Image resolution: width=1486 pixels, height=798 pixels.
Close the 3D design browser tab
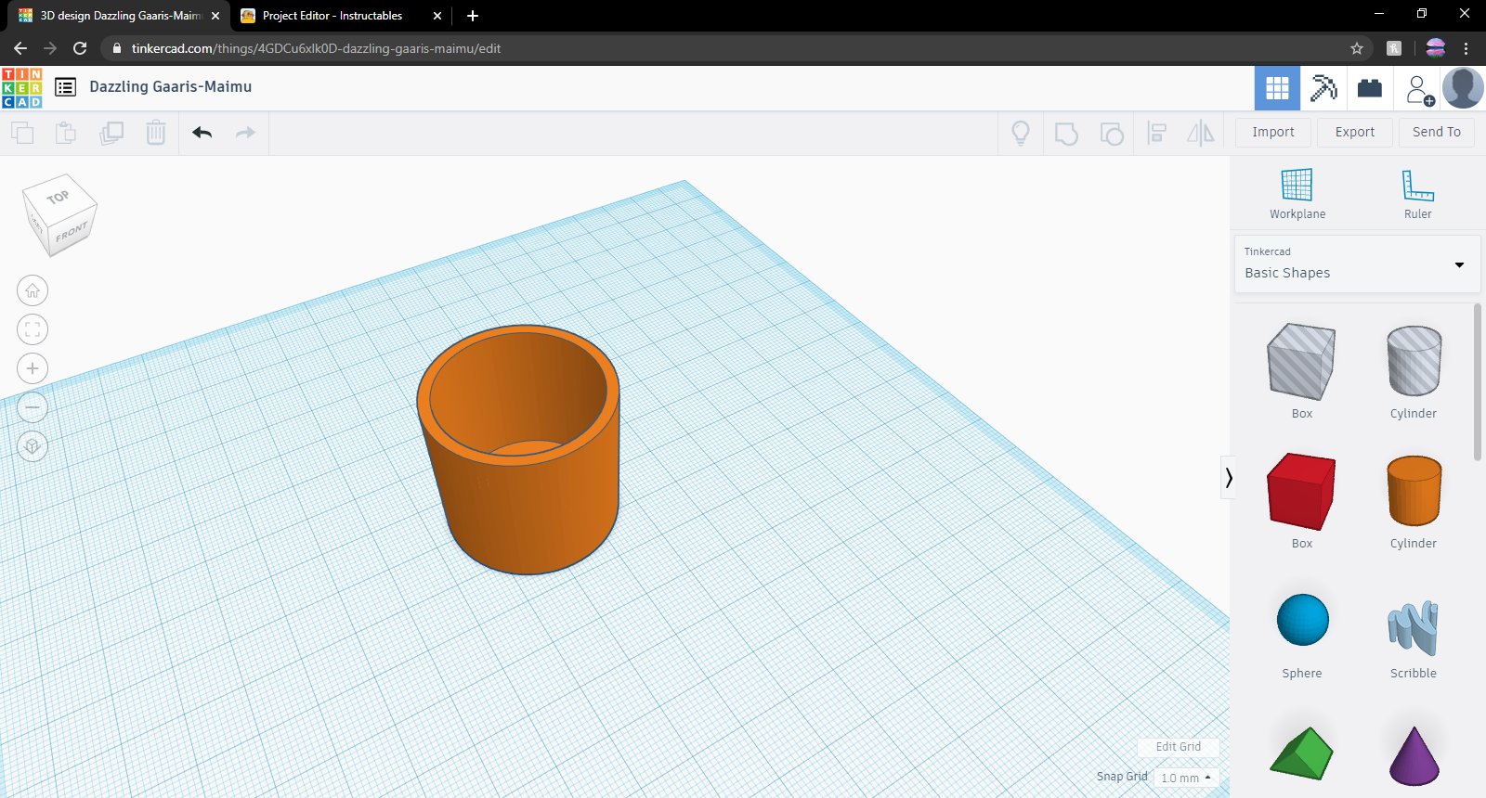click(215, 16)
